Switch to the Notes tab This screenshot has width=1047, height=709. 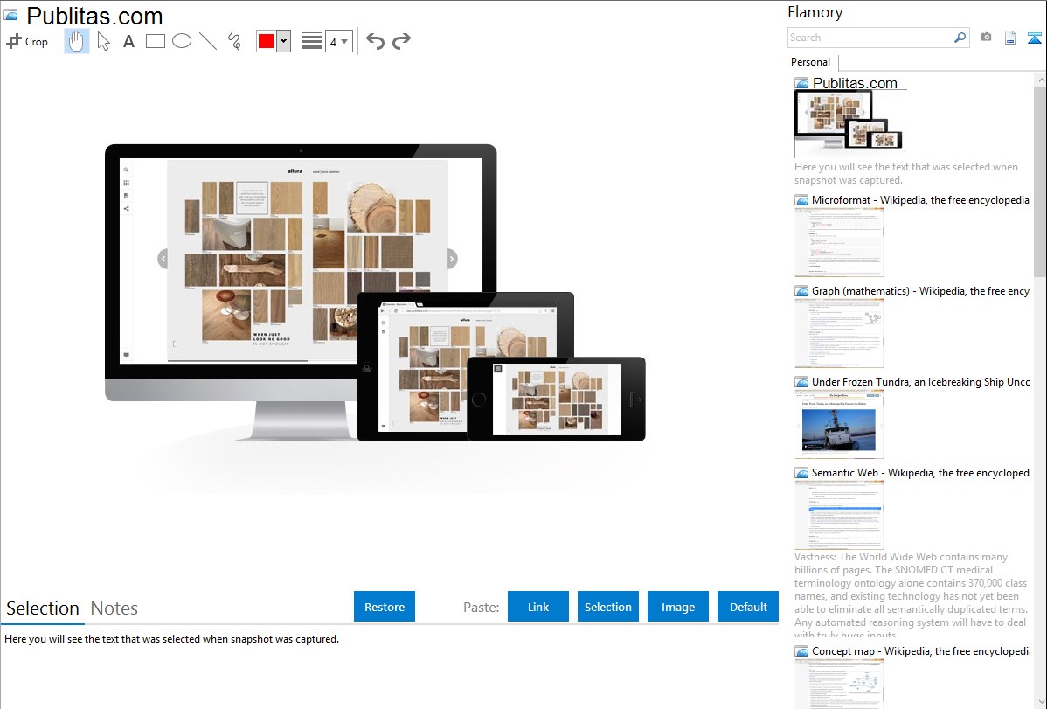pyautogui.click(x=114, y=608)
